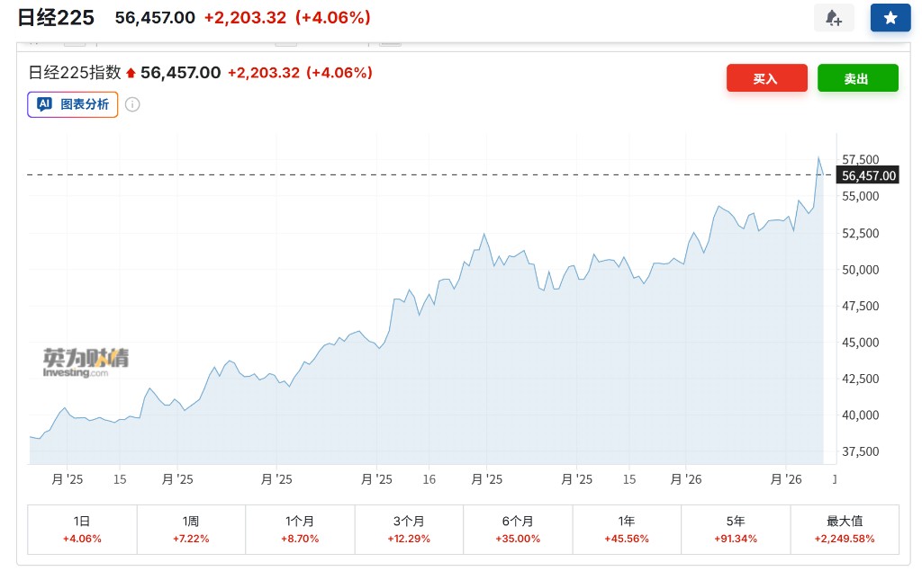This screenshot has width=922, height=580.
Task: Show the 1年 performance range
Action: tap(627, 529)
